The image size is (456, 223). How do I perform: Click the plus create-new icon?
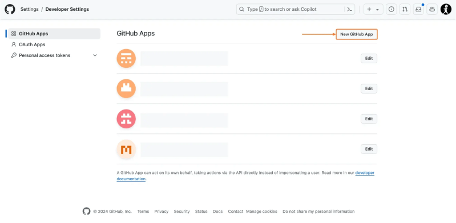click(369, 9)
